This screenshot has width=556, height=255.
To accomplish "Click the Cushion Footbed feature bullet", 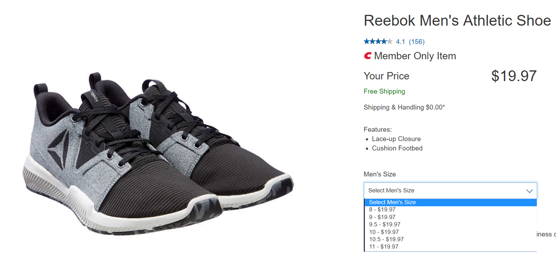I will 397,148.
